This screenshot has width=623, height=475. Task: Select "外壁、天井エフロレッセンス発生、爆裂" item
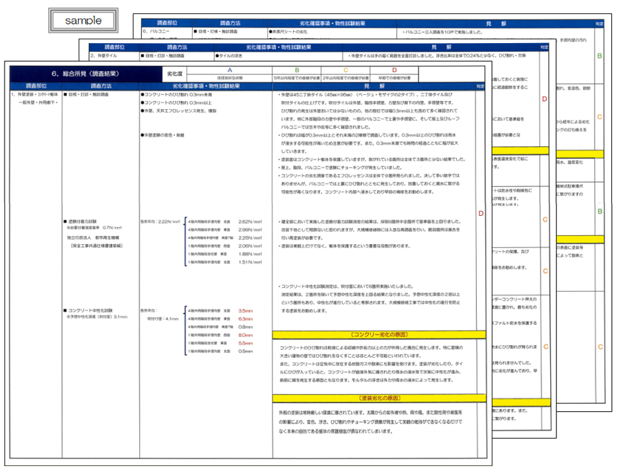(x=179, y=111)
